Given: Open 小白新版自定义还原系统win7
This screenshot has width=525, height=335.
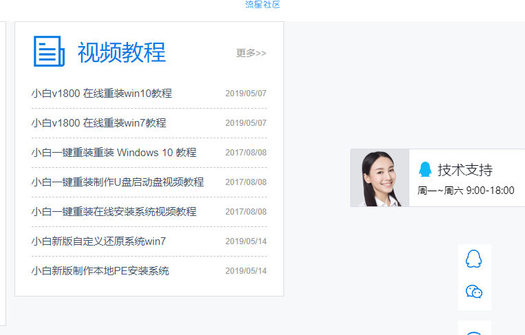Looking at the screenshot, I should coord(98,241).
